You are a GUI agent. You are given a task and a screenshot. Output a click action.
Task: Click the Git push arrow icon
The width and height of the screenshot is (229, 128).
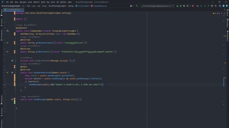pos(208,6)
